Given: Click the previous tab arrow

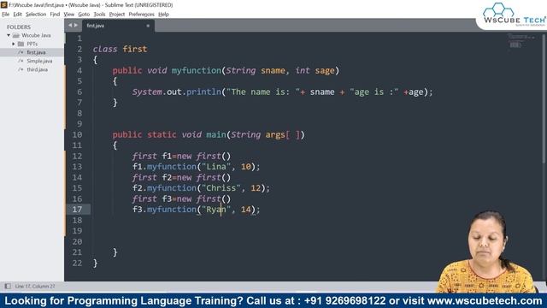Looking at the screenshot, I should click(70, 25).
